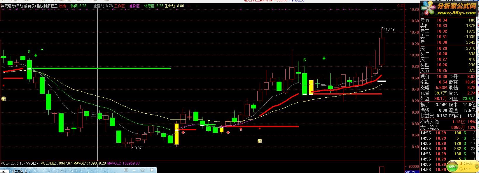Click the red up arrow below the second yellow candle
The height and width of the screenshot is (173, 479).
228,133
